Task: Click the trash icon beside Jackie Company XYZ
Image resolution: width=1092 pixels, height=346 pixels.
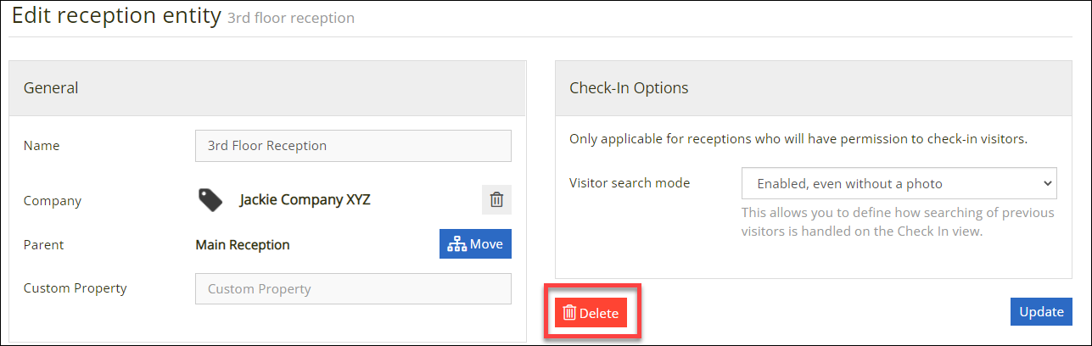Action: (496, 200)
